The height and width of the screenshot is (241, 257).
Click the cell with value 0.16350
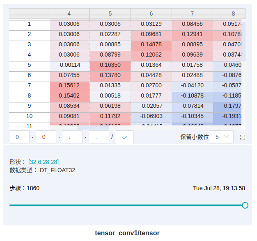coord(110,65)
